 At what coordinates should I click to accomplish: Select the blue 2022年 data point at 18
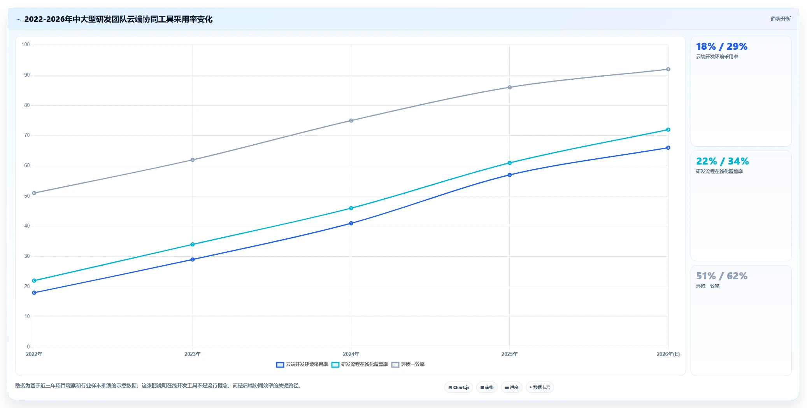[x=34, y=292]
